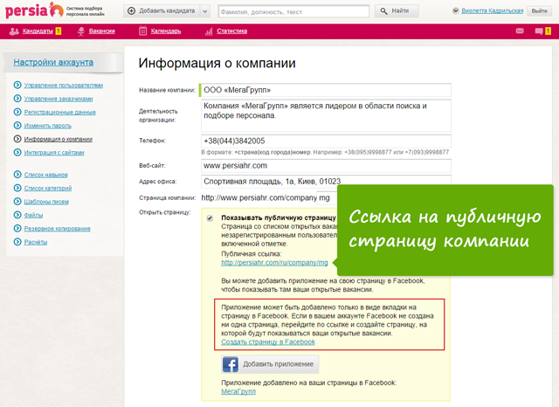Click the search magnifier icon
559x407 pixels.
coord(380,10)
